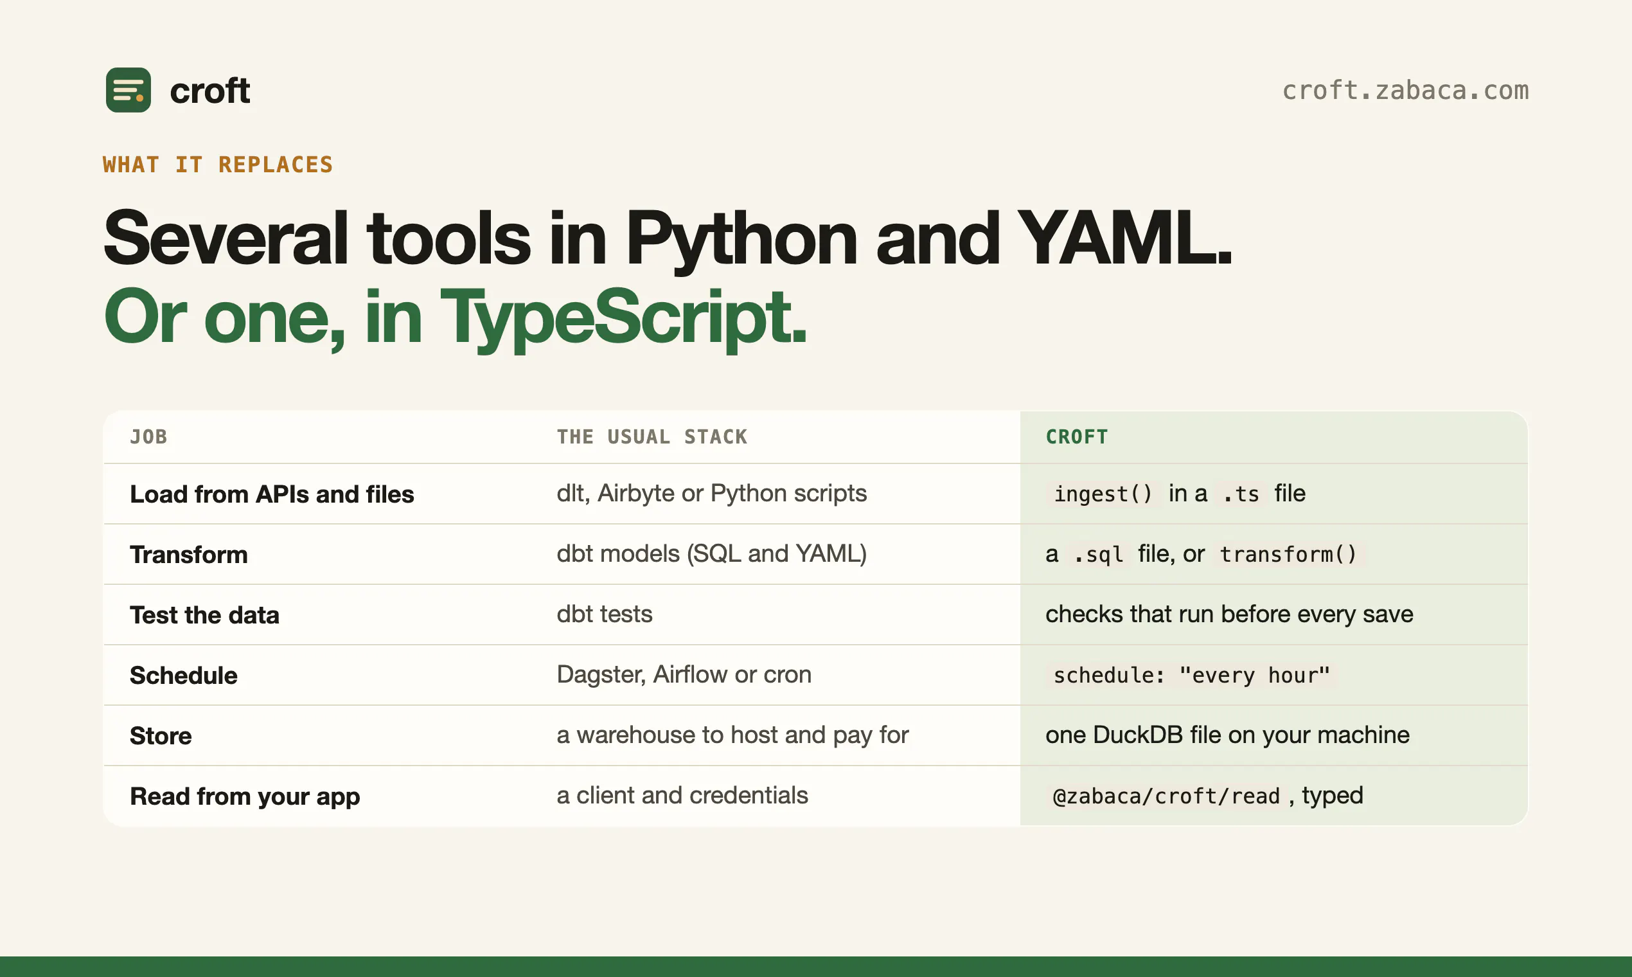Viewport: 1632px width, 977px height.
Task: Click 'dbt models (SQL and YAML)' cell
Action: click(x=711, y=553)
